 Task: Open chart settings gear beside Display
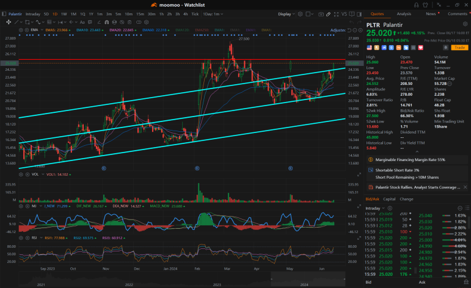[x=300, y=14]
